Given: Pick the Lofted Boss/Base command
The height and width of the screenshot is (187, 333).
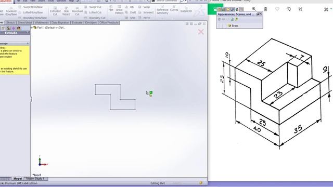Looking at the screenshot, I should click(31, 12).
